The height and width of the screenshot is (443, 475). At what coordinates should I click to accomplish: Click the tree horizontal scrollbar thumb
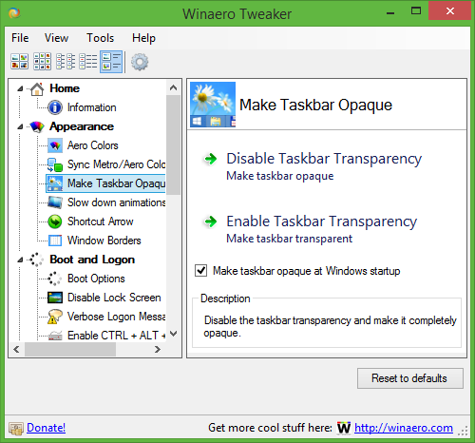pyautogui.click(x=70, y=350)
